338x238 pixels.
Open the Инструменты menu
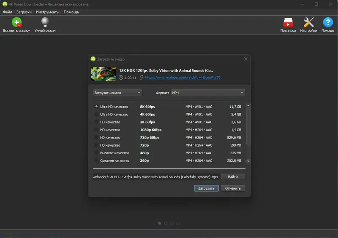pos(47,12)
